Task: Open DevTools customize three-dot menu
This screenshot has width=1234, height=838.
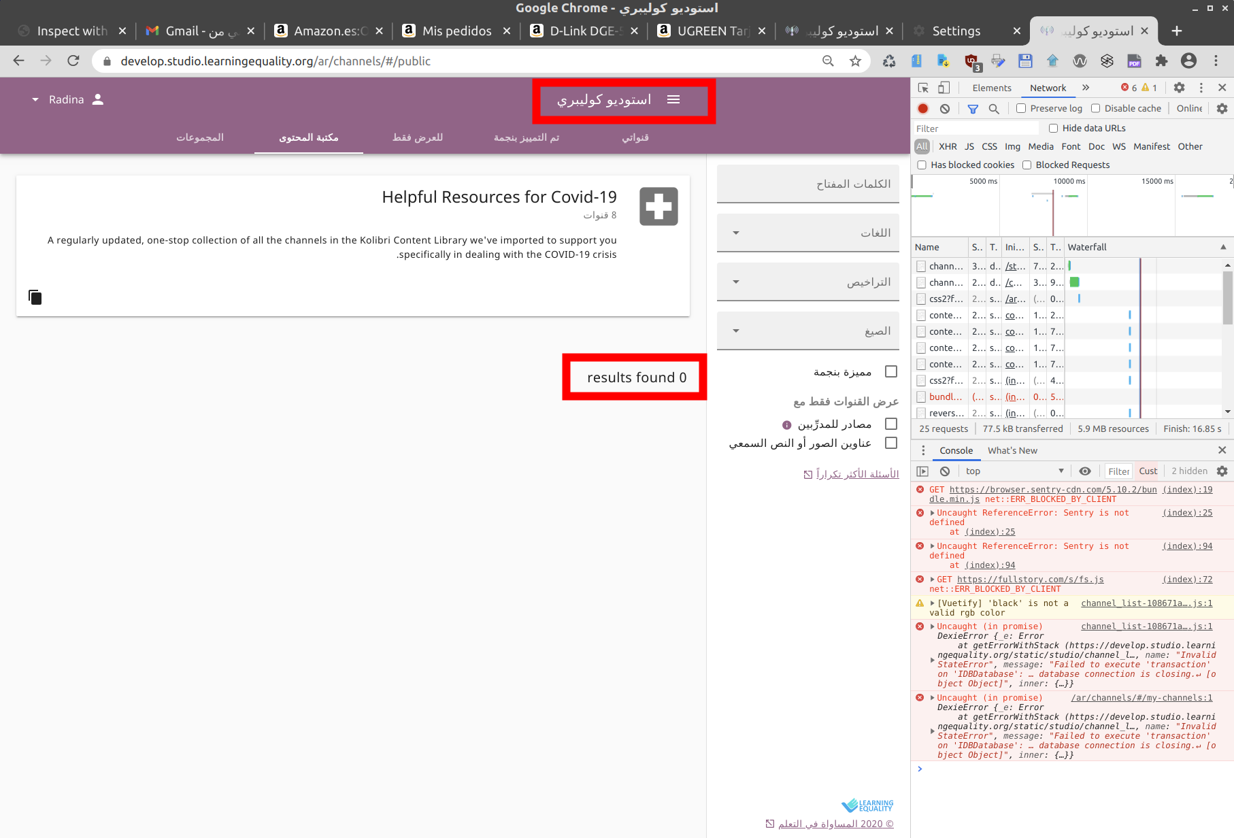Action: tap(1201, 88)
